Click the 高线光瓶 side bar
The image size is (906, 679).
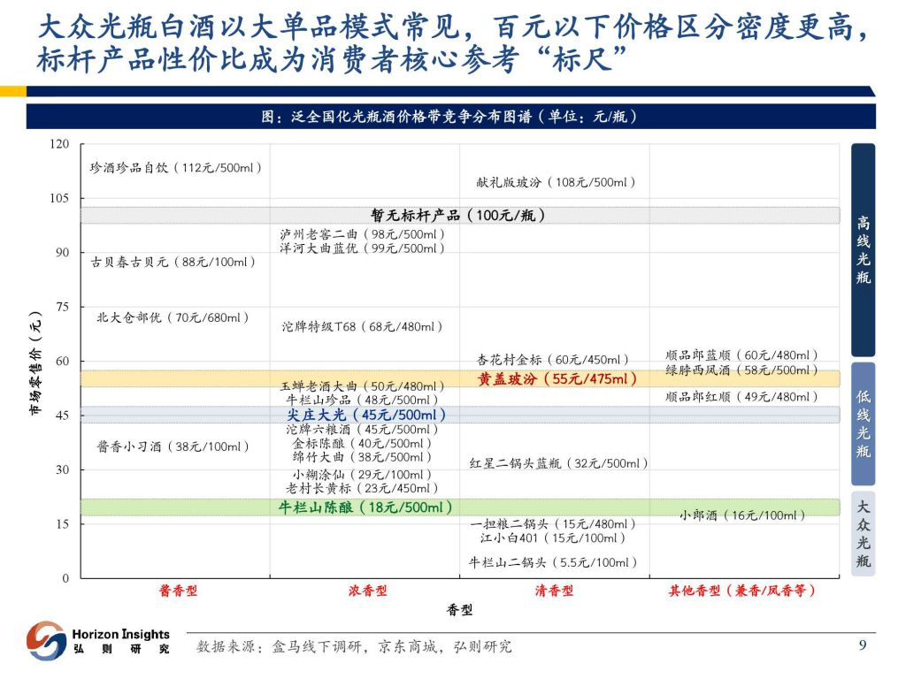pyautogui.click(x=863, y=249)
